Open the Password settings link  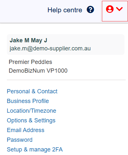point(20,140)
